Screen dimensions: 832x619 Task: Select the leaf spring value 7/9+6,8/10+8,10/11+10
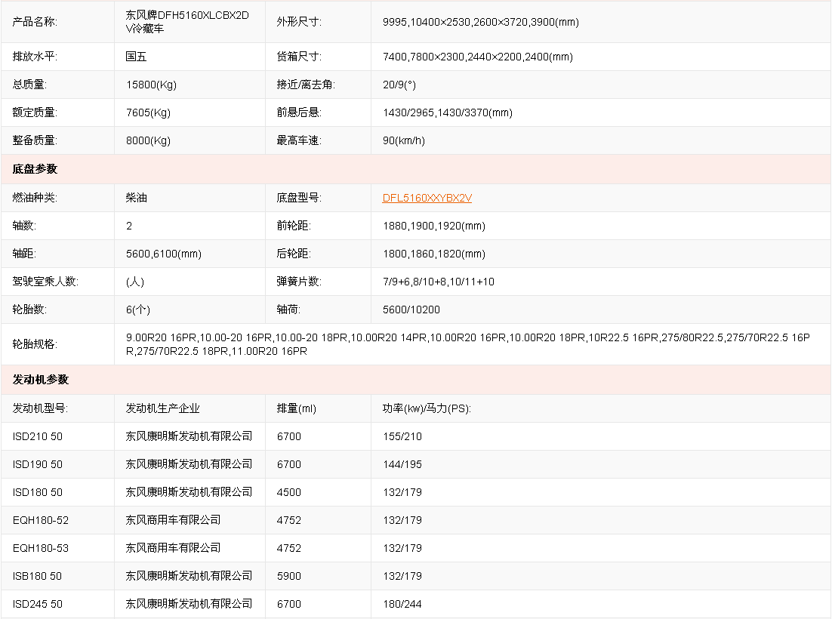click(x=439, y=282)
